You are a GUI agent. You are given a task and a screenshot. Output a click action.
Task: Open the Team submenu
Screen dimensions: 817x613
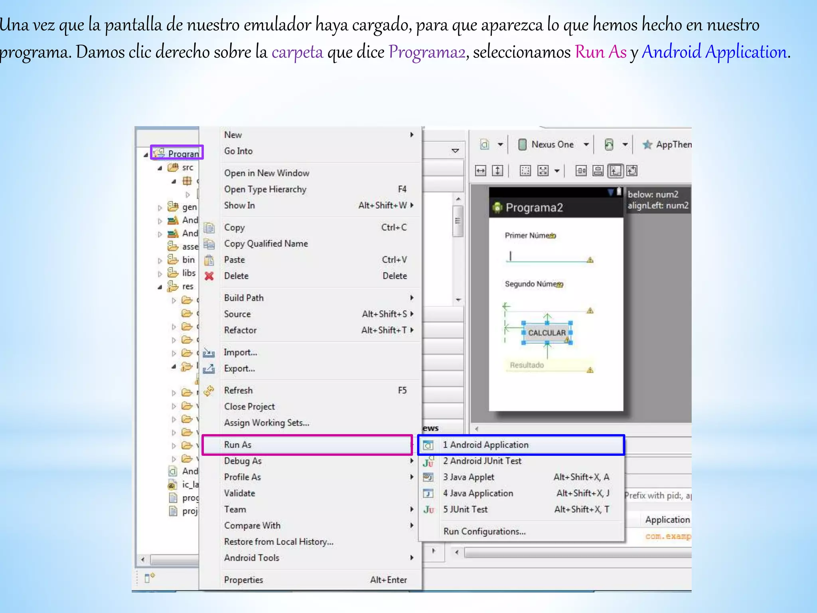[310, 510]
